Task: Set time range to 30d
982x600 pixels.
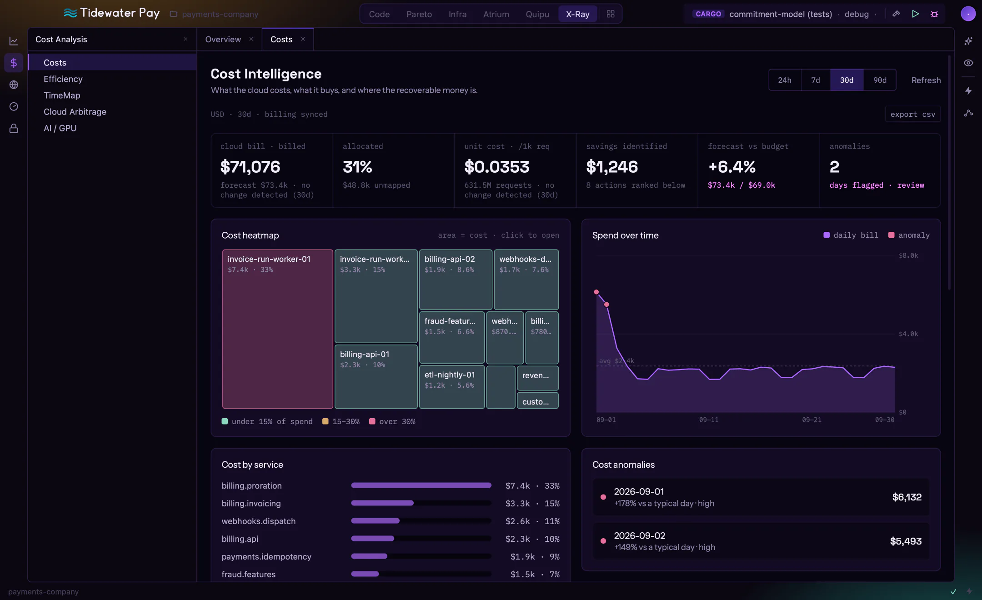Action: pyautogui.click(x=847, y=80)
